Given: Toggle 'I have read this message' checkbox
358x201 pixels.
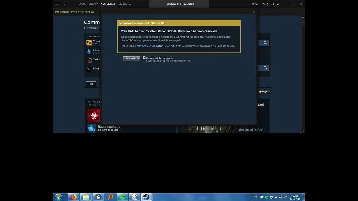Looking at the screenshot, I should pyautogui.click(x=144, y=58).
